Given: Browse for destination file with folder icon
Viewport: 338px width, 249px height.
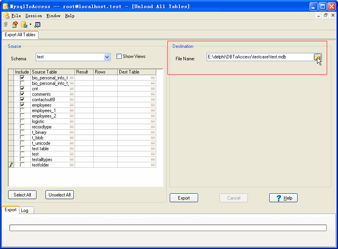Looking at the screenshot, I should pos(317,57).
